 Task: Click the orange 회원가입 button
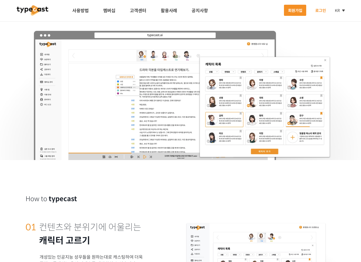pos(295,10)
